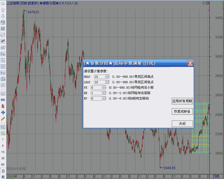
Task: Click the 寻找区间高点 description text
Action: point(144,77)
